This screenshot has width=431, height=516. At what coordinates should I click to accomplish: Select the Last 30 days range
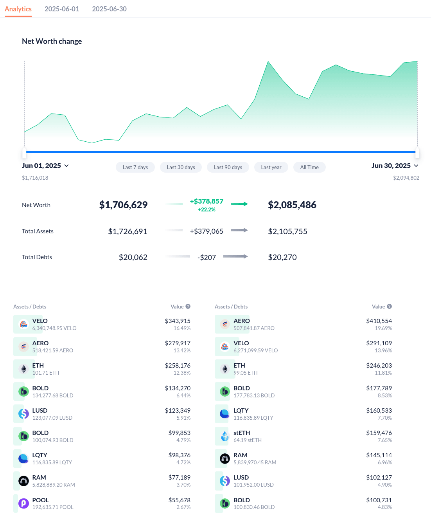tap(181, 167)
